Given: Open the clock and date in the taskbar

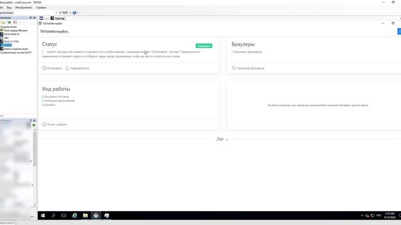Looking at the screenshot, I should coord(390,216).
